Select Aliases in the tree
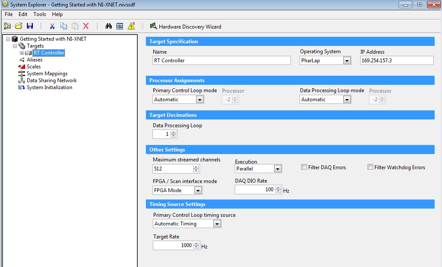 [x=35, y=60]
